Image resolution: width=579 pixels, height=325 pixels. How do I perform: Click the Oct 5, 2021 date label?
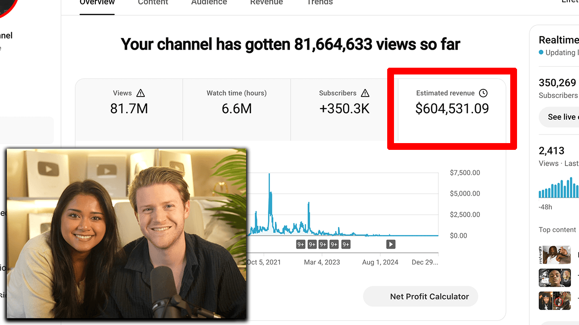[264, 262]
